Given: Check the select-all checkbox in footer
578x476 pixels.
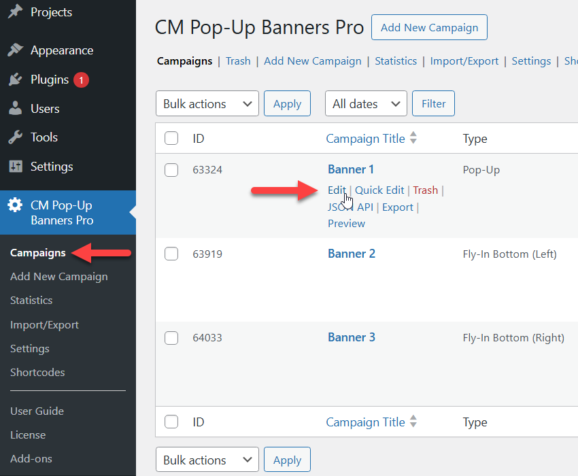Looking at the screenshot, I should 171,422.
